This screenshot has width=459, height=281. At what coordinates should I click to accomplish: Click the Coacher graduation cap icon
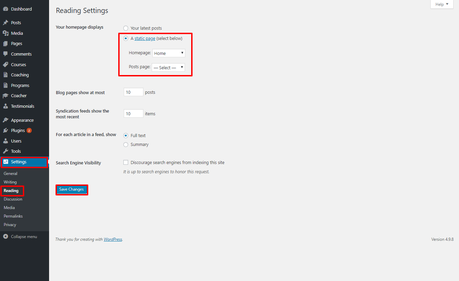point(5,96)
